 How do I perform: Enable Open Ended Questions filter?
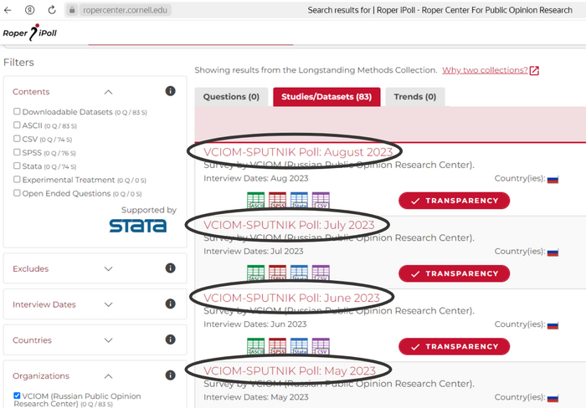click(17, 192)
